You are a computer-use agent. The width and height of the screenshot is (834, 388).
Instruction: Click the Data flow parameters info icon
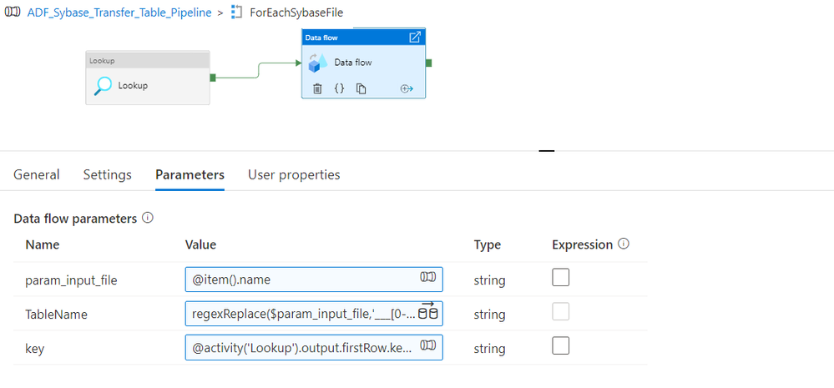148,218
